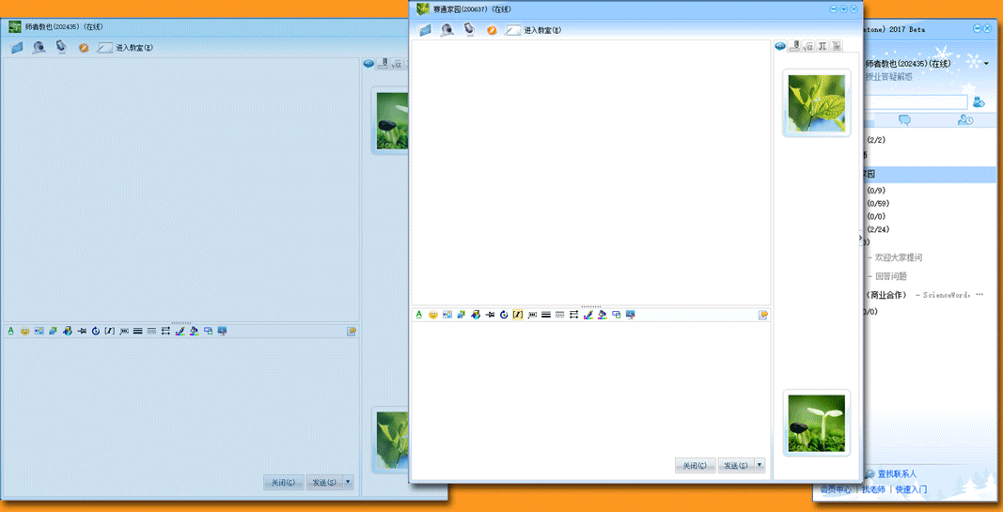Image resolution: width=1003 pixels, height=512 pixels.
Task: Click the pi symbol icon in right panel
Action: [x=823, y=46]
